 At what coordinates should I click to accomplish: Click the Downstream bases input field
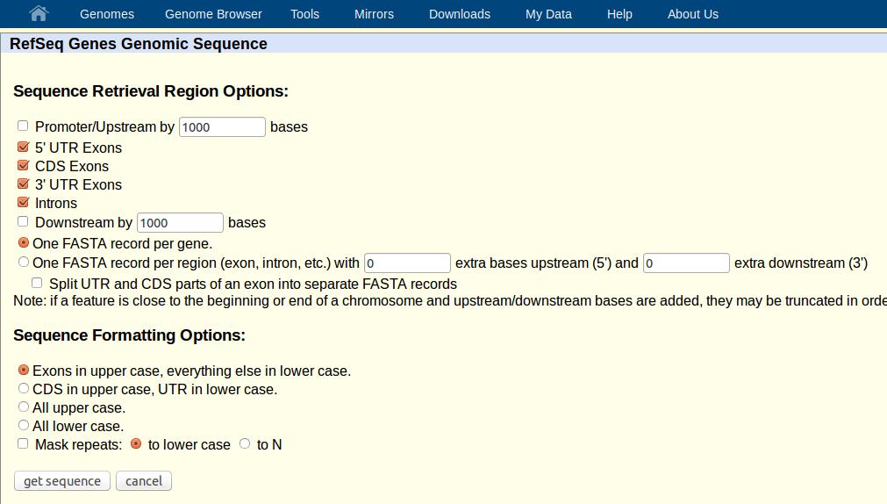point(180,222)
